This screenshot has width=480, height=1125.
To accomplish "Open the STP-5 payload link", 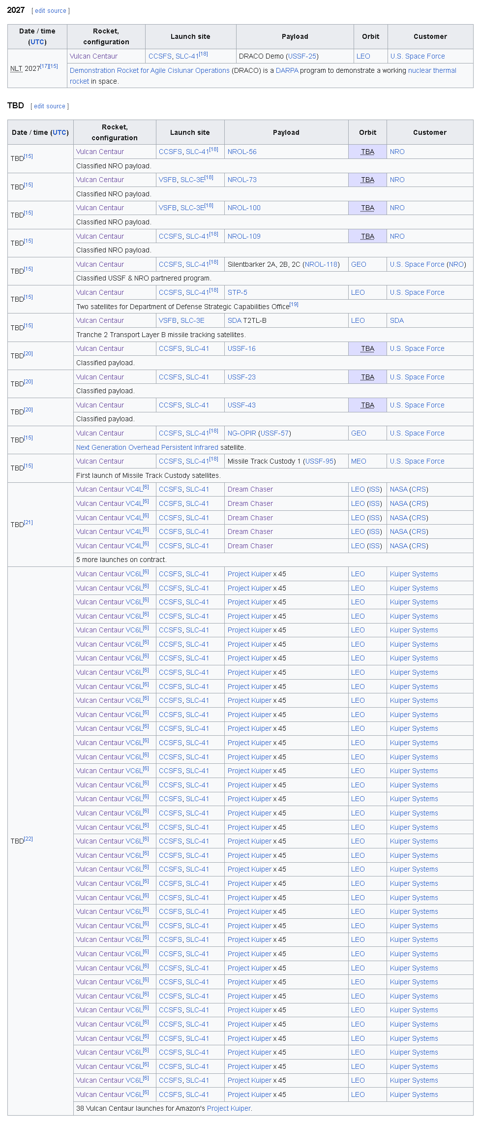I will [238, 292].
